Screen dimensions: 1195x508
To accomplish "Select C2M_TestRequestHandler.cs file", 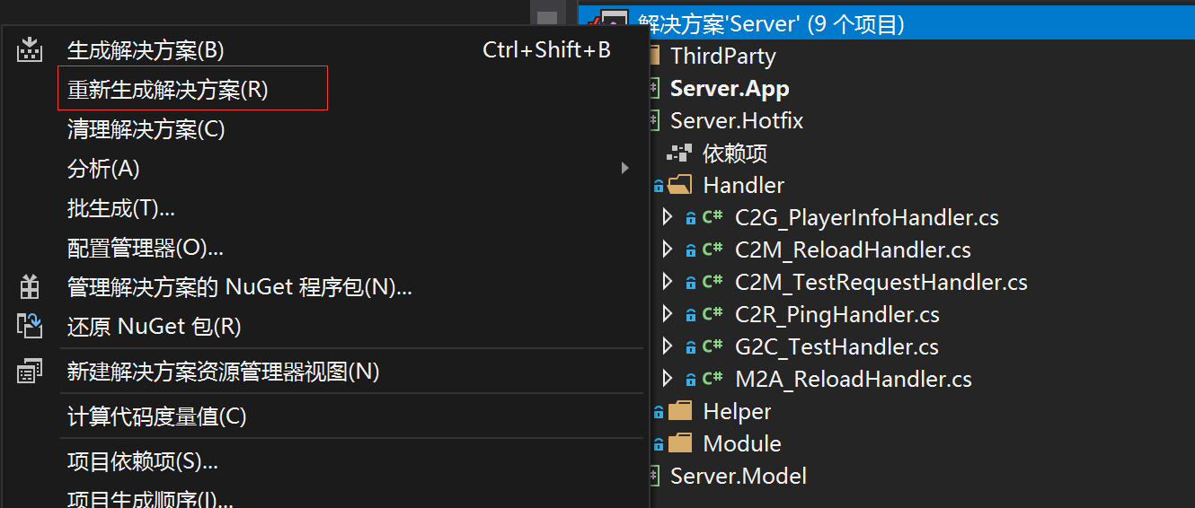I will [881, 283].
